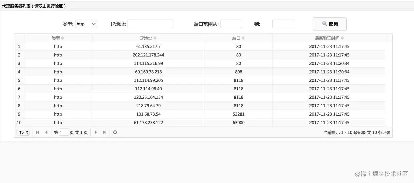Refresh the proxy list
414x183 pixels.
115,132
